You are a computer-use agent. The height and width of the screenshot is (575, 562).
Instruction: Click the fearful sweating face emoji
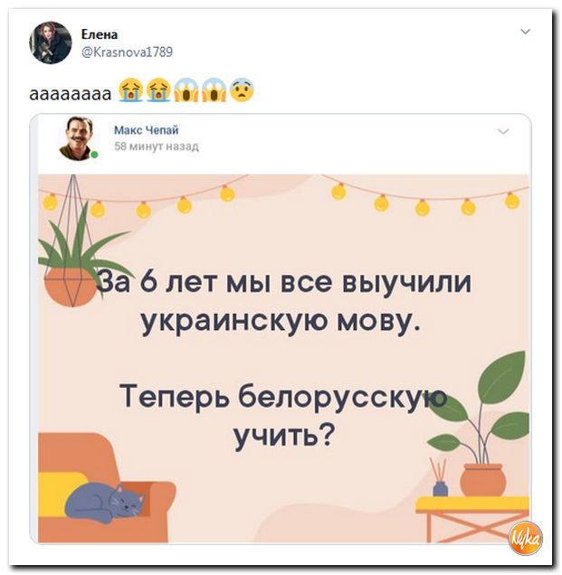point(242,90)
